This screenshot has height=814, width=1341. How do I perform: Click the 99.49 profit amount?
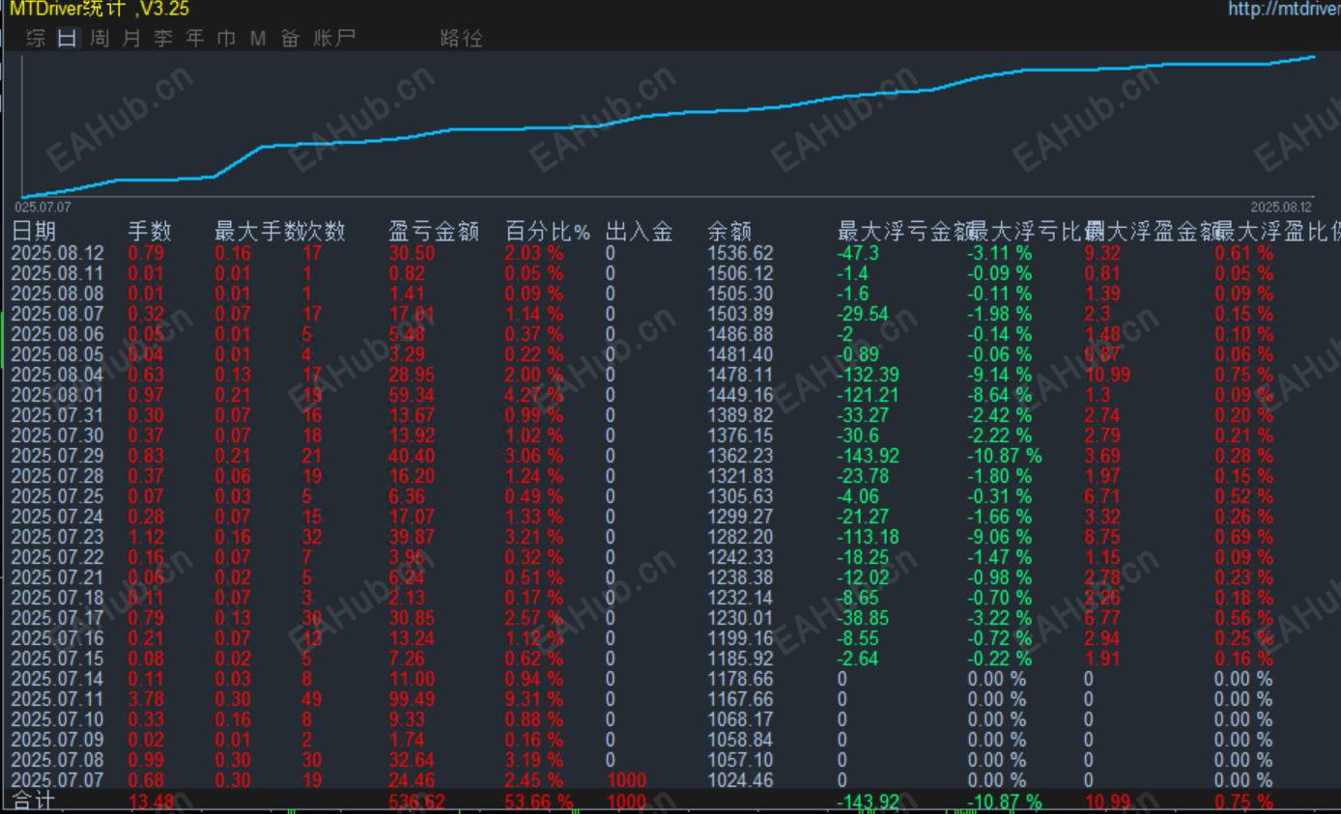coord(412,699)
